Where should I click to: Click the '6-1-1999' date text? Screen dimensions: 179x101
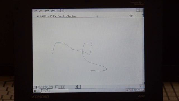tap(42, 16)
